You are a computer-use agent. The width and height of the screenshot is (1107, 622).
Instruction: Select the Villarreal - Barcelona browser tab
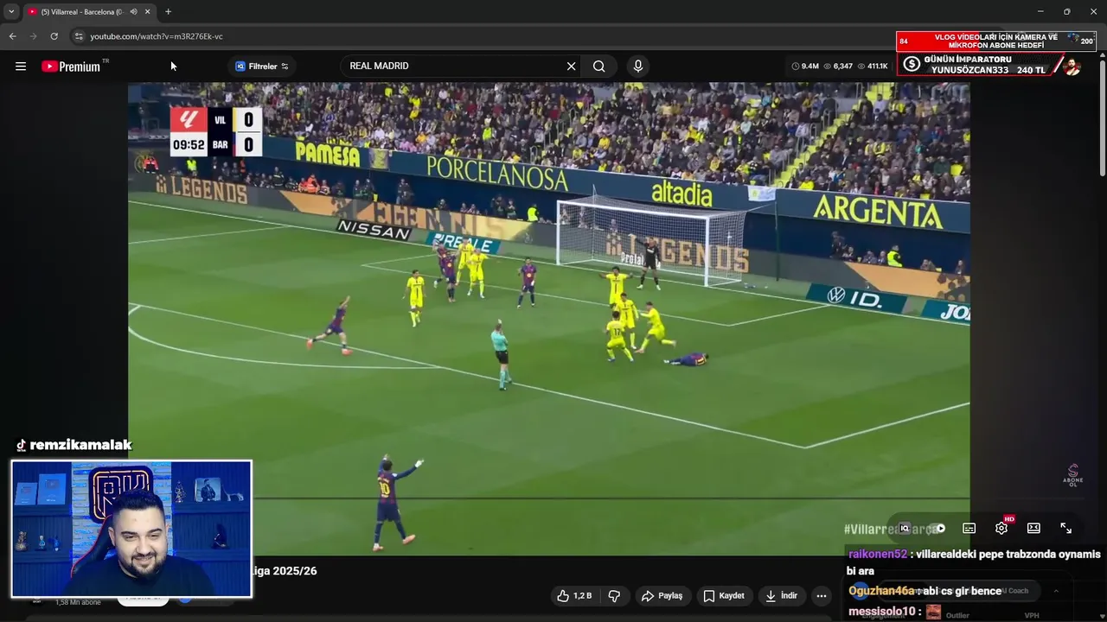pyautogui.click(x=89, y=11)
